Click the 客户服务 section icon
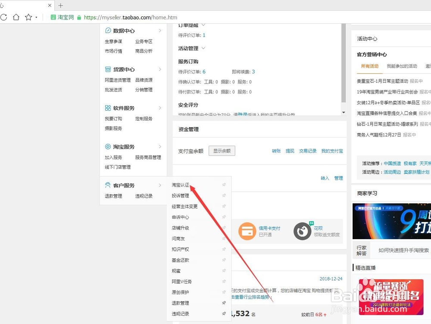The width and height of the screenshot is (431, 324). [108, 185]
